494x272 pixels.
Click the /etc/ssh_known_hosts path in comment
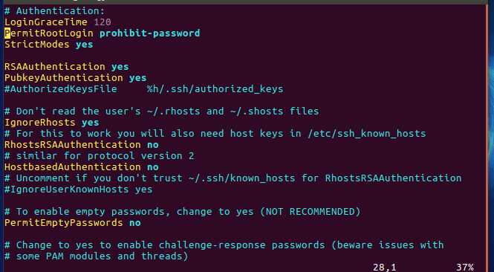click(367, 134)
